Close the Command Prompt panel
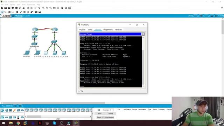Image resolution: width=224 pixels, height=126 pixels. [x=142, y=34]
